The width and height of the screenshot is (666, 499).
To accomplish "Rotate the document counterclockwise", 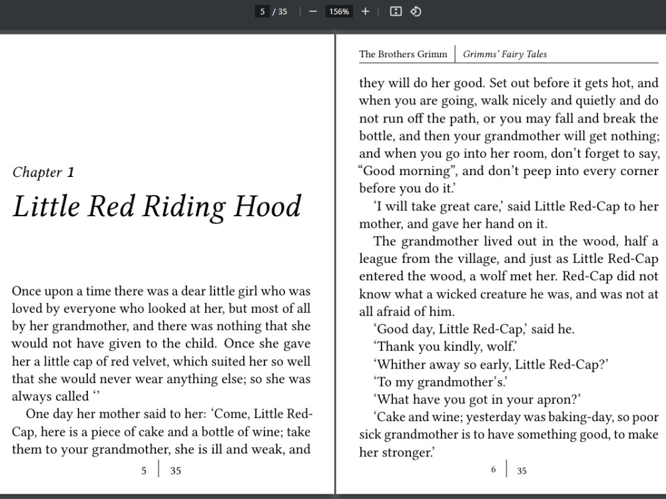I will [416, 11].
